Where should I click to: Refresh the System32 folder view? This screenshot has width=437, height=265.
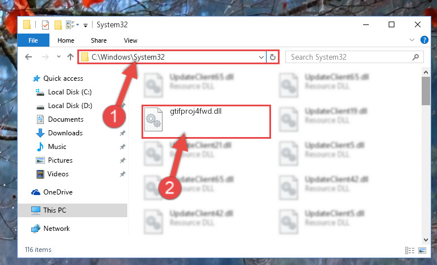[273, 57]
